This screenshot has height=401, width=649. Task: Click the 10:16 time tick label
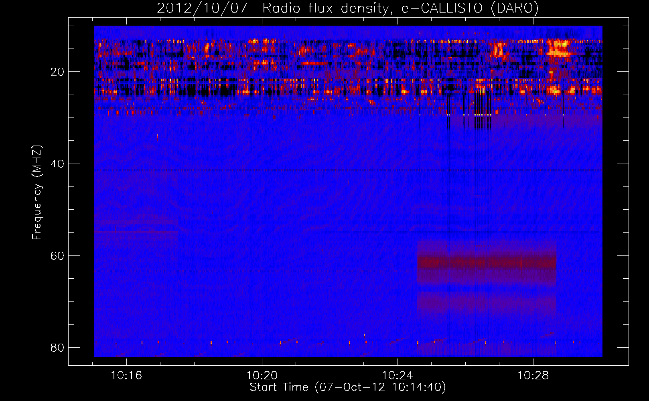click(126, 376)
